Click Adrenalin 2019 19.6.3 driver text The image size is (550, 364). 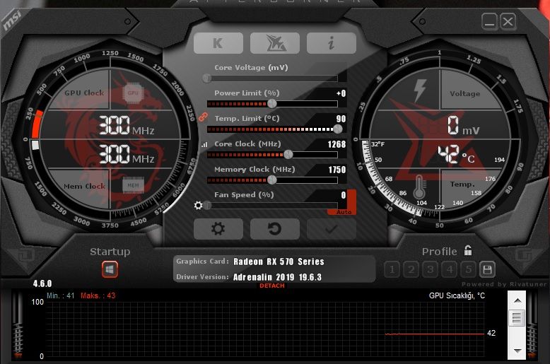coord(277,277)
